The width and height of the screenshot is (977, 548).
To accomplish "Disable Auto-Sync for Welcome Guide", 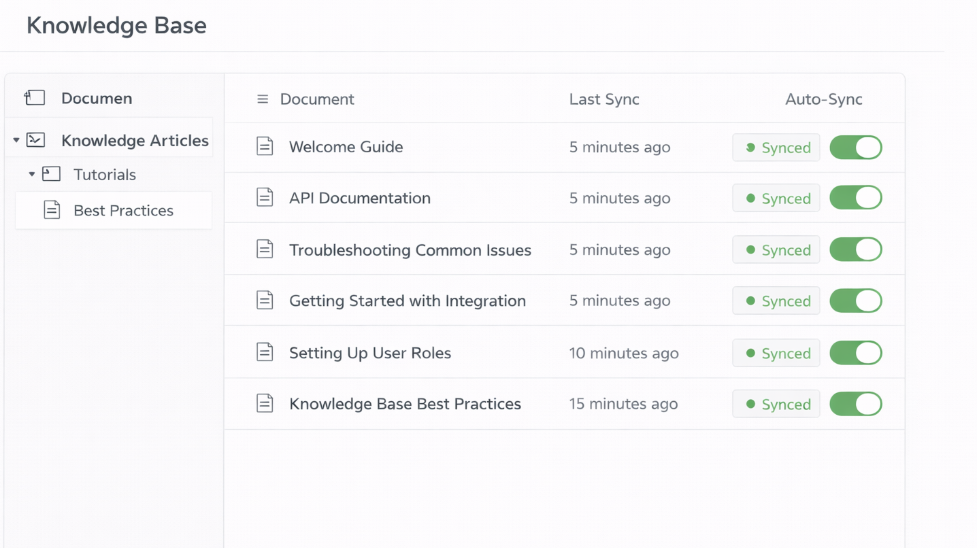I will point(855,147).
